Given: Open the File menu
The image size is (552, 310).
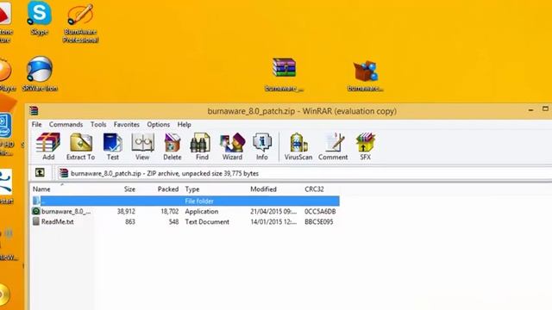Looking at the screenshot, I should click(x=36, y=124).
